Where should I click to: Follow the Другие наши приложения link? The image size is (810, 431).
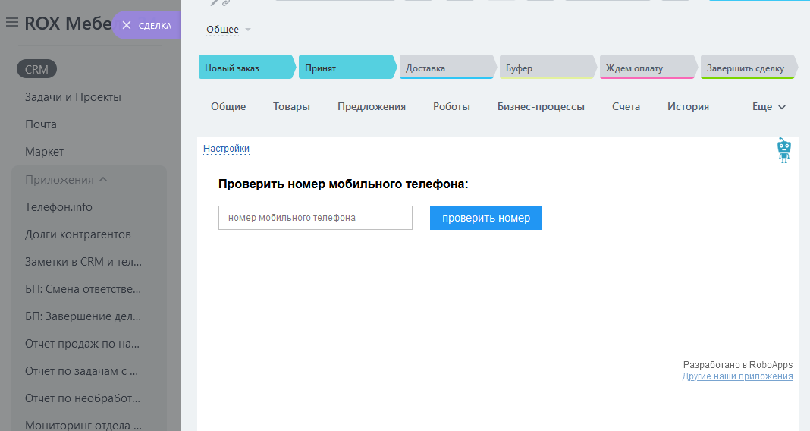(737, 376)
